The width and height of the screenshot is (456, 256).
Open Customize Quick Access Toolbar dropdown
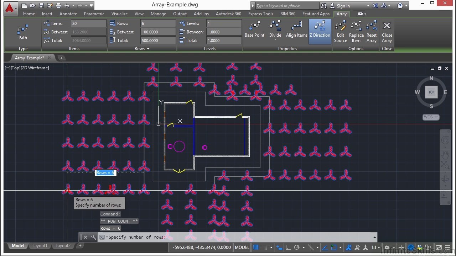tap(91, 6)
